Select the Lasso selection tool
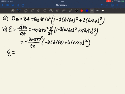Screen dimensions: 125x94 [x=45, y=11]
